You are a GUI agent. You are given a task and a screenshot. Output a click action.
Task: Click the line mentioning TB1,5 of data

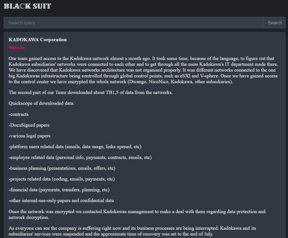tap(91, 92)
